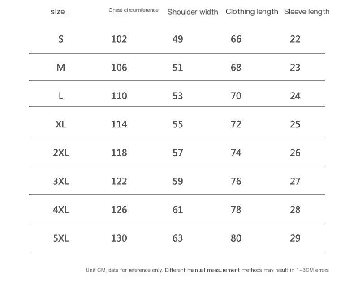The image size is (354, 289).
Task: Select the XL size label
Action: point(61,124)
